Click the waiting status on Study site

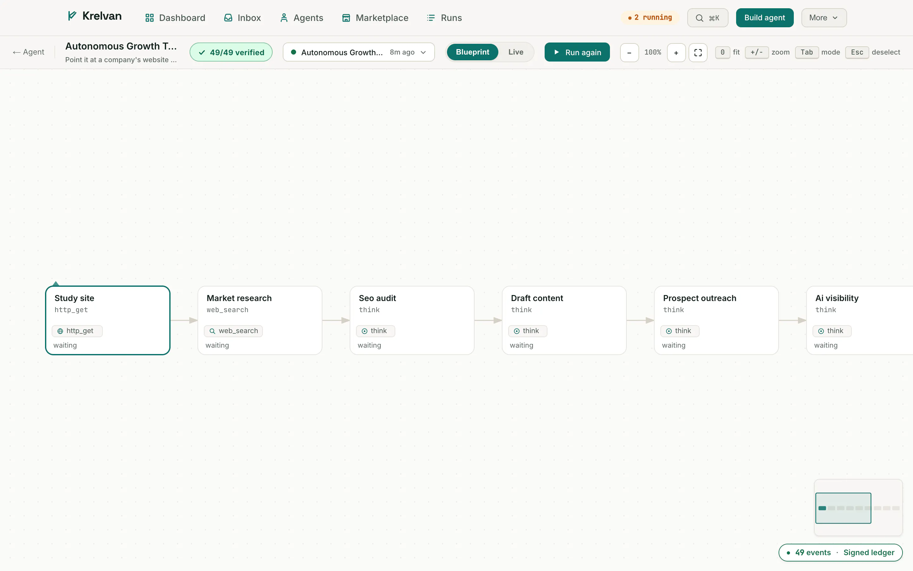pos(65,345)
